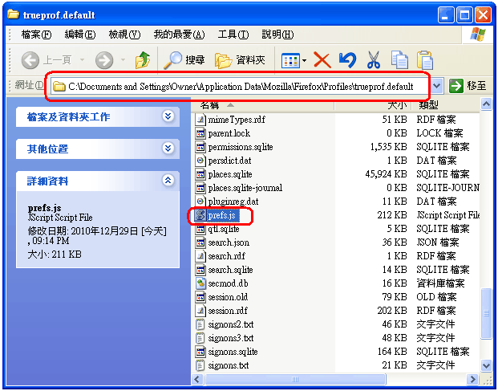Click the copy documents icon
498x391 pixels.
[x=399, y=59]
